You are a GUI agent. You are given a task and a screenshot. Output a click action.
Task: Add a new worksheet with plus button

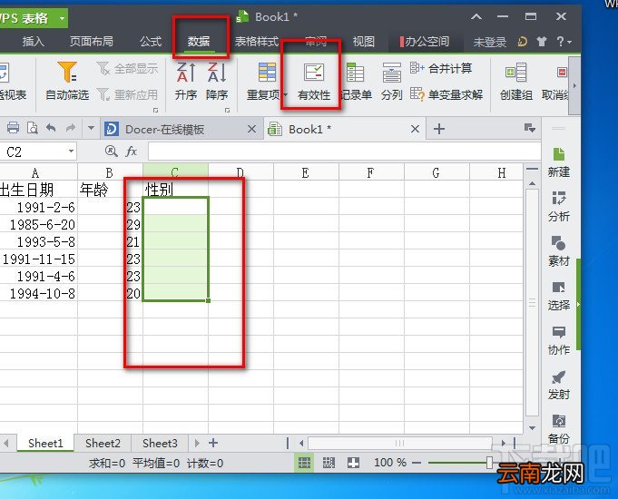(x=213, y=443)
